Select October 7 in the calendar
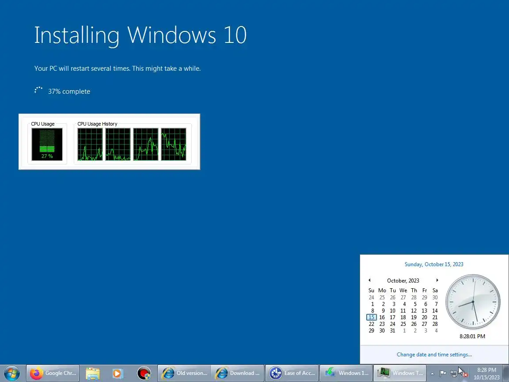The width and height of the screenshot is (509, 382). (x=436, y=304)
